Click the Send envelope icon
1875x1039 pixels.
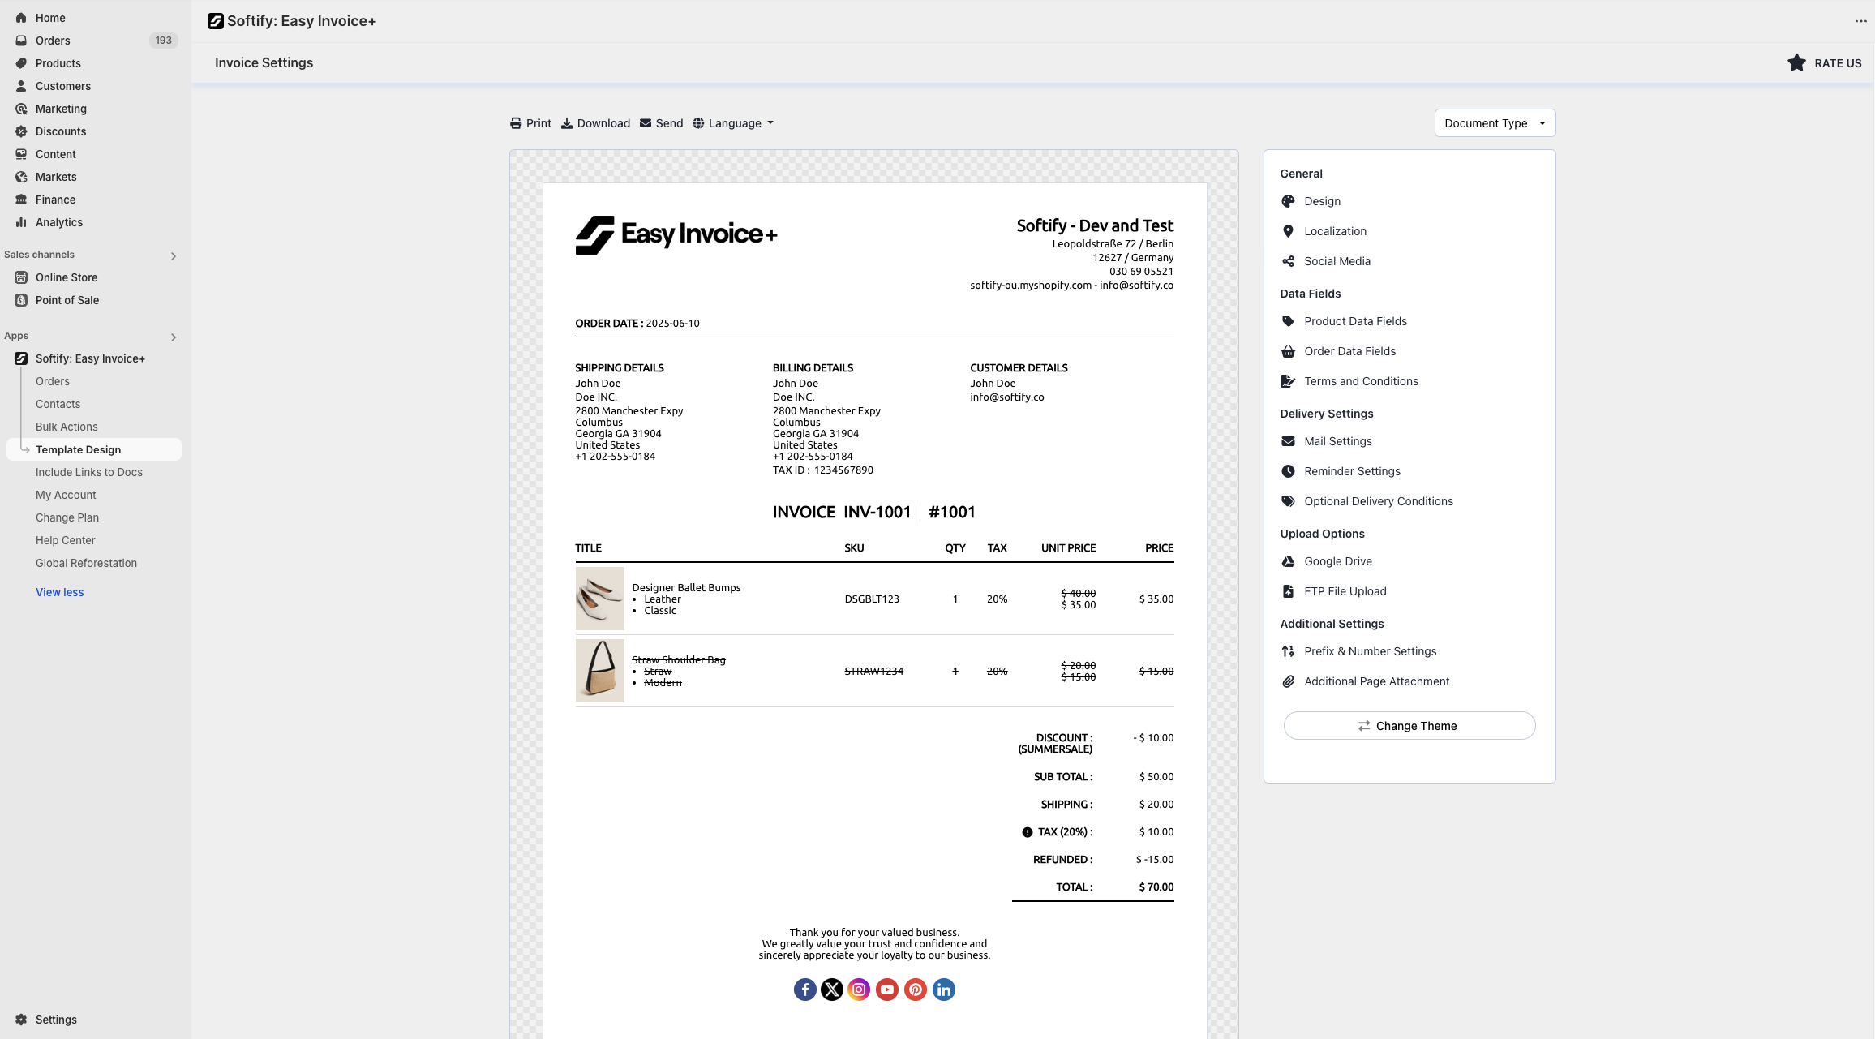point(646,123)
